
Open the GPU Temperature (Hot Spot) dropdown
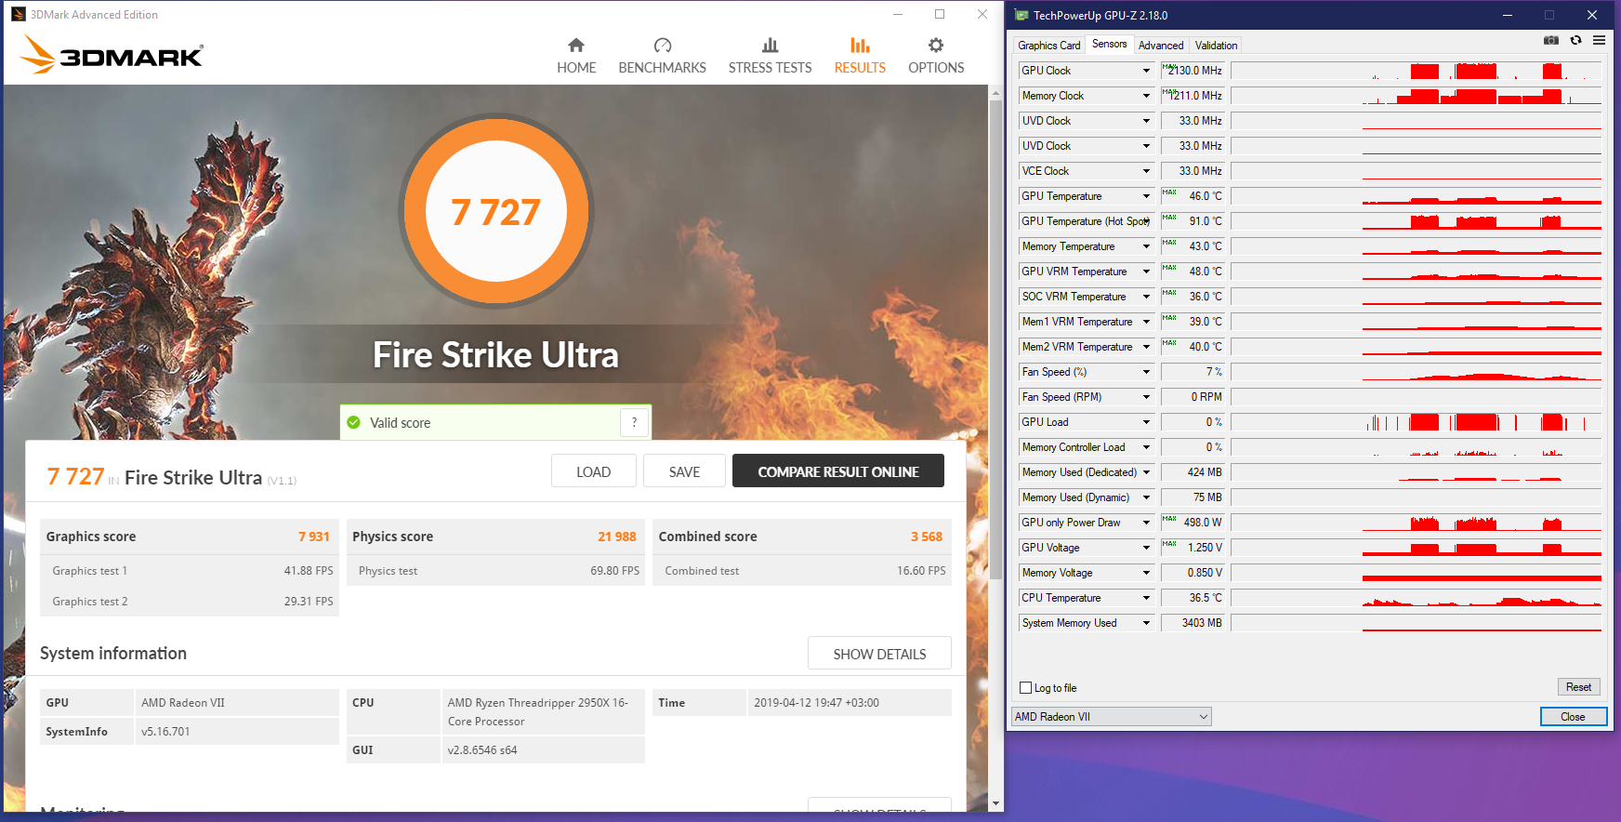point(1146,221)
